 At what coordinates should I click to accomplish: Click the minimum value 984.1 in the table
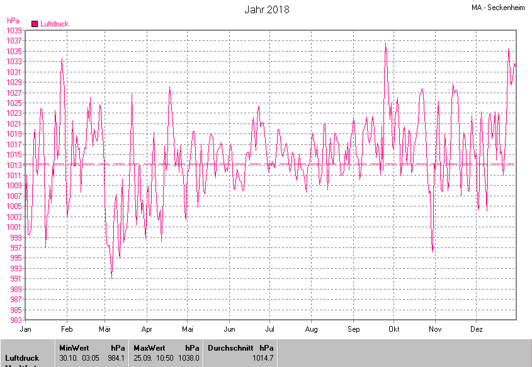pyautogui.click(x=116, y=358)
